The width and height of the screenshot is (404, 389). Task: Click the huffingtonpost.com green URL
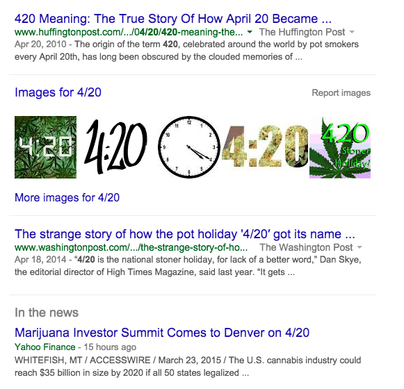tap(129, 32)
